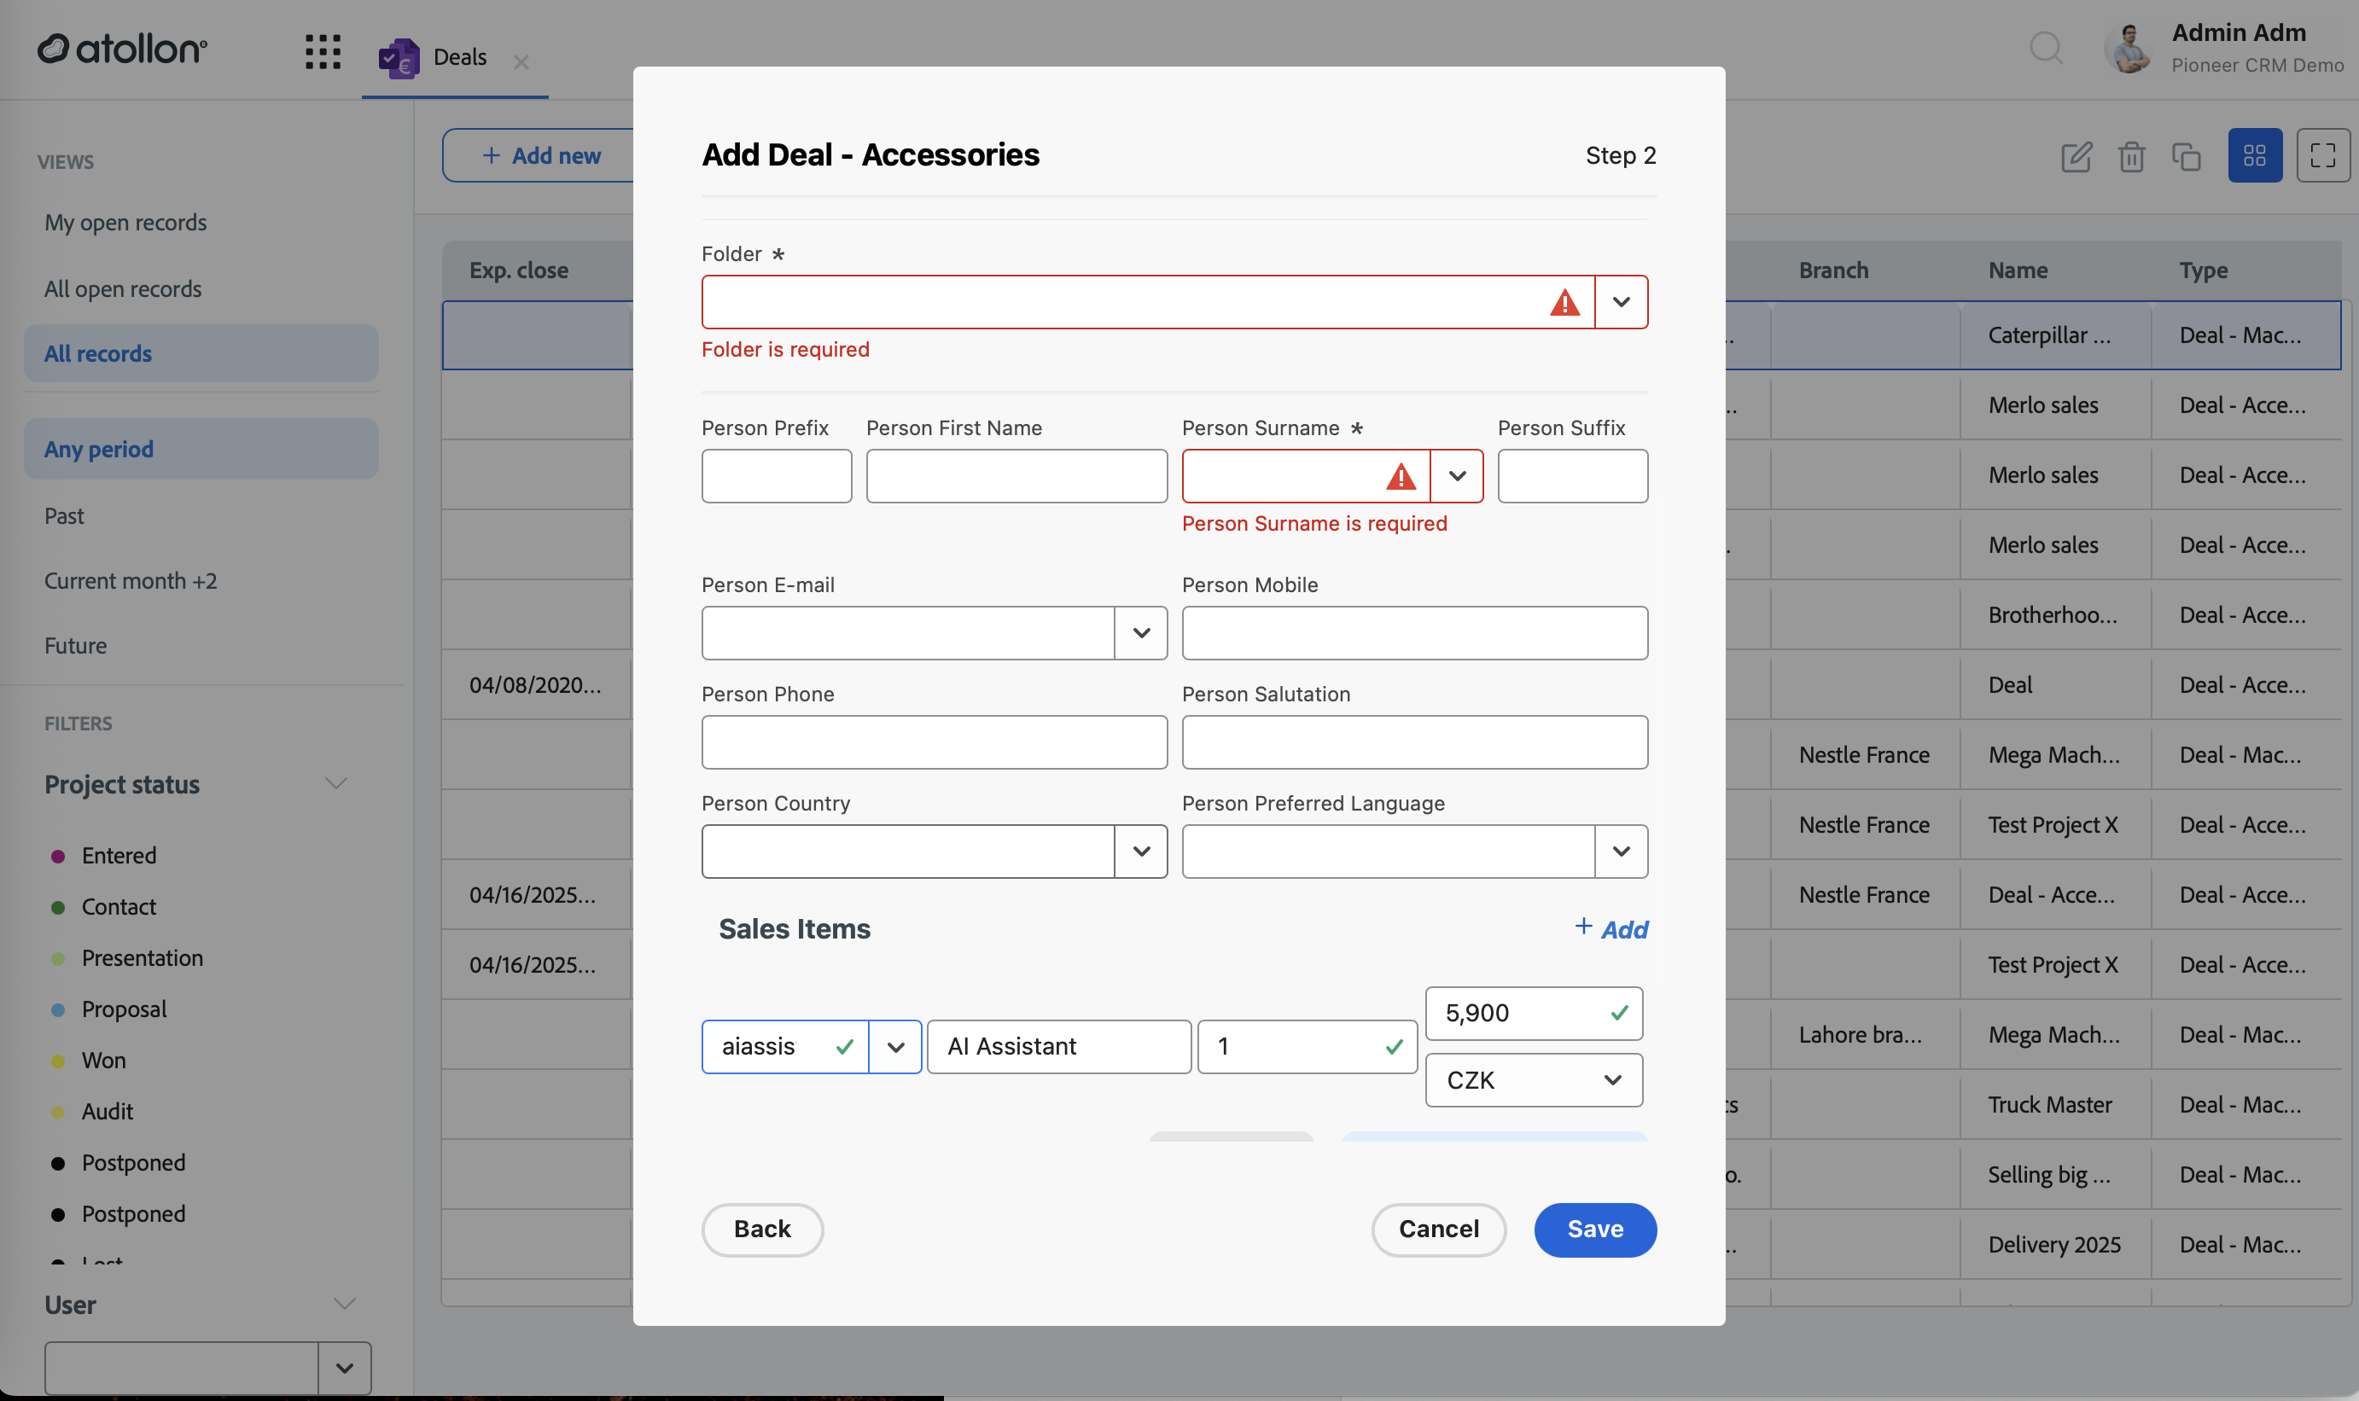Click the Admin Adm profile avatar
The width and height of the screenshot is (2359, 1401).
[2130, 48]
